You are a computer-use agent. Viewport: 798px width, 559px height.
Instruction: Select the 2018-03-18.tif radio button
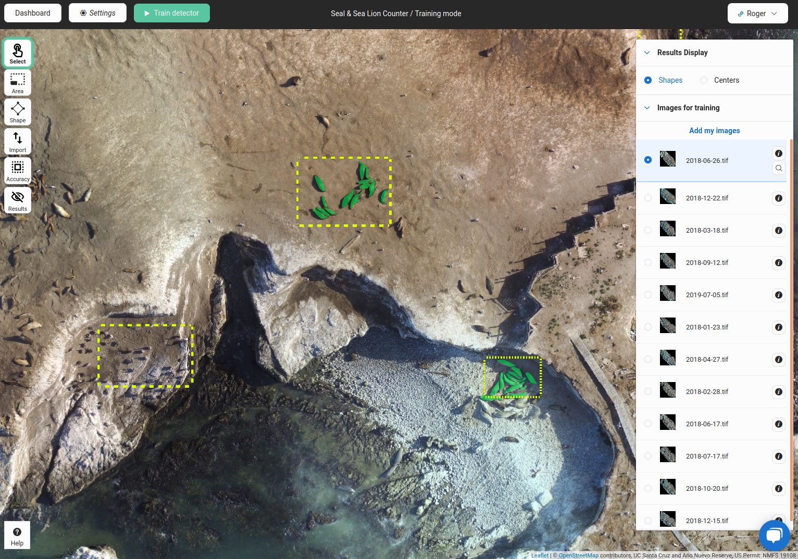648,230
